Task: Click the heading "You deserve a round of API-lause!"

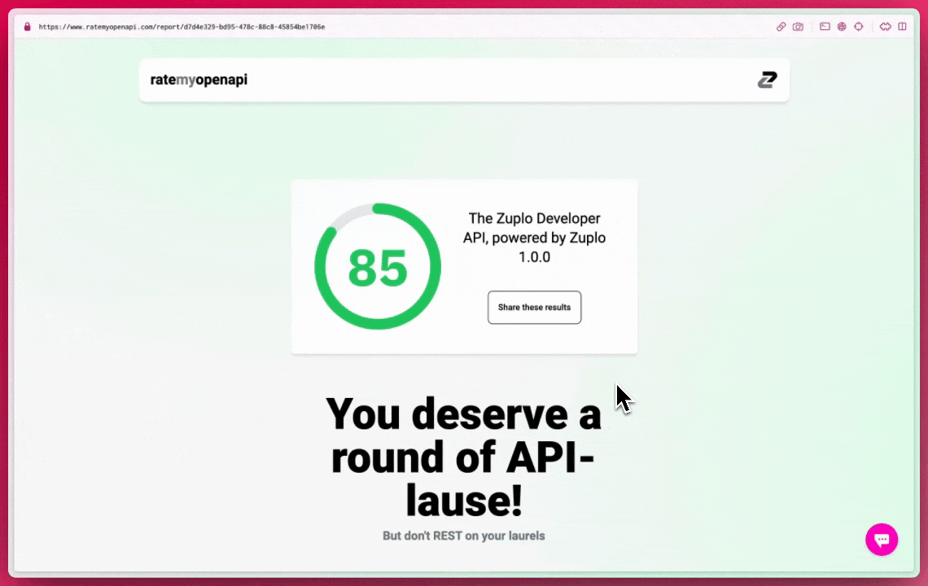Action: pos(464,457)
